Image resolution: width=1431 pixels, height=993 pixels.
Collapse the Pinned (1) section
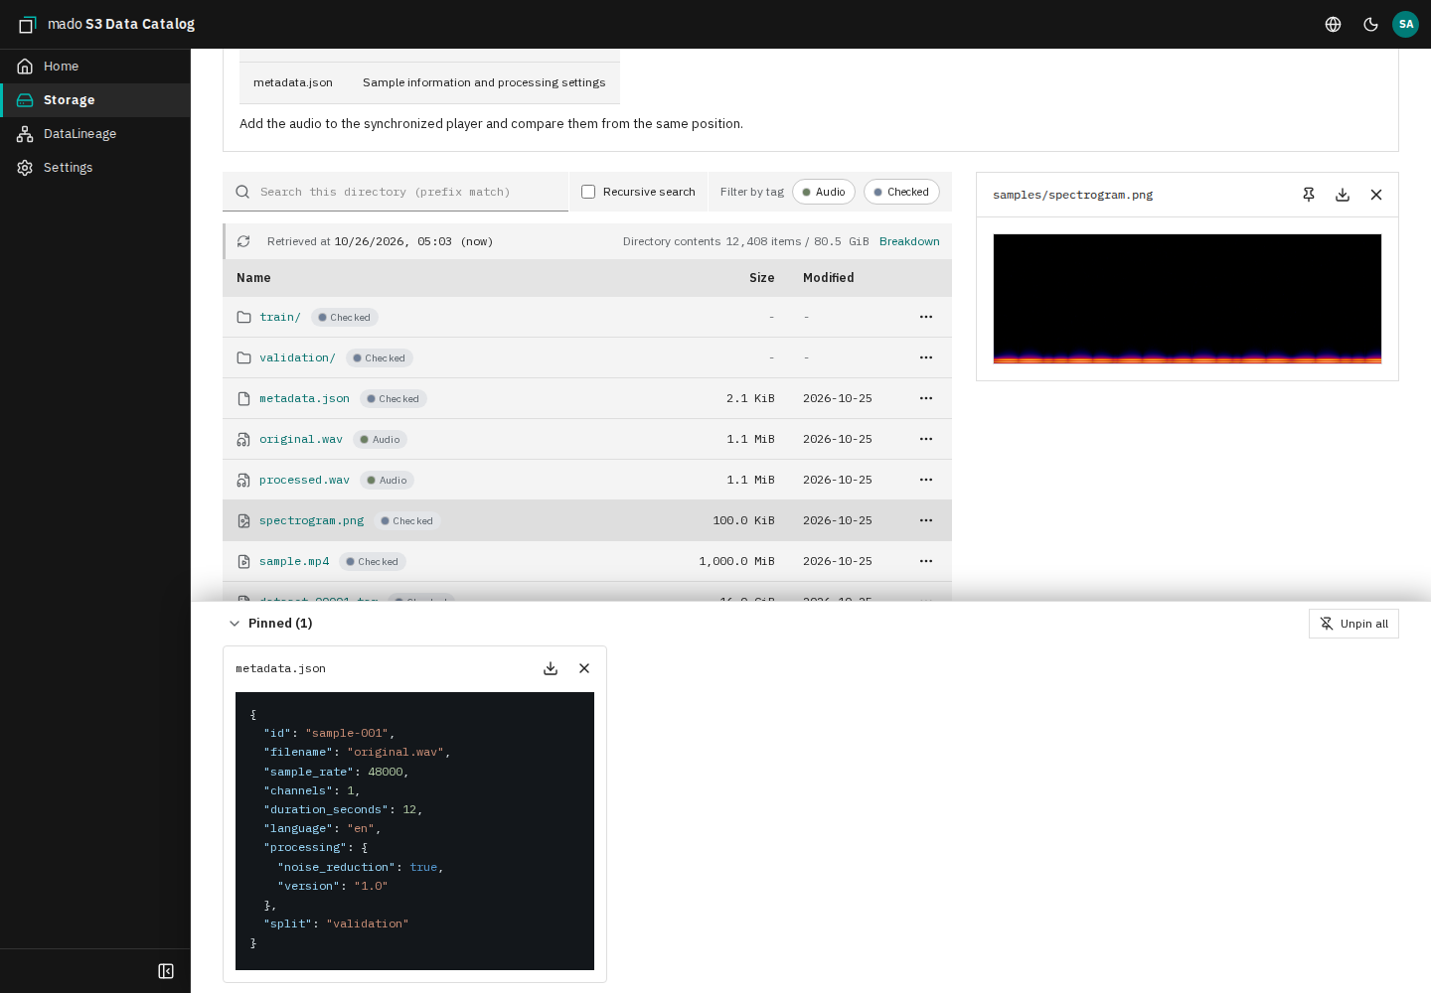235,624
